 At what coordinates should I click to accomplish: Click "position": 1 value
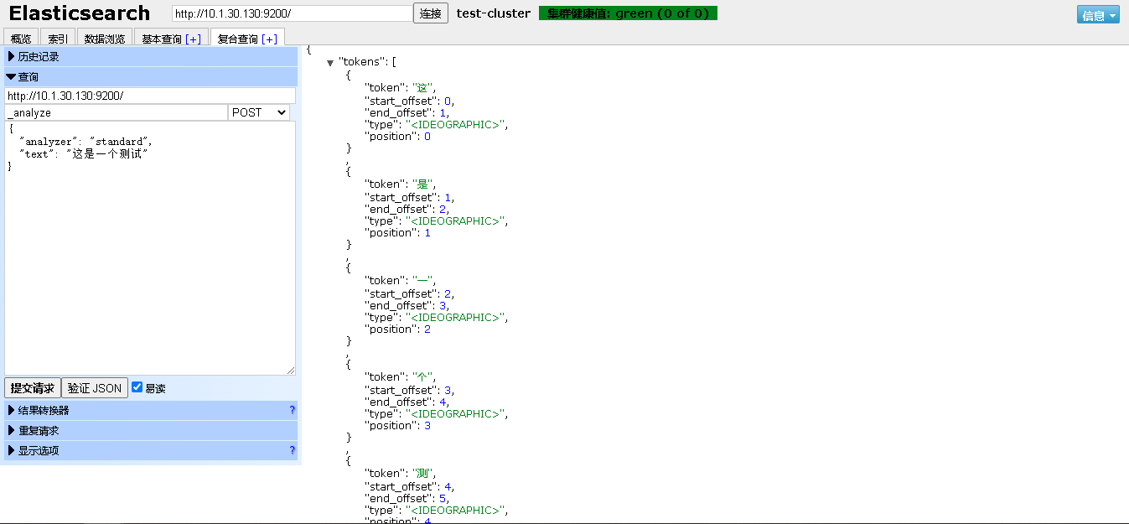427,233
